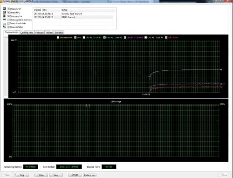Click the CPU chip icon beside Stress CPU
Image resolution: width=233 pixels, height=178 pixels.
coord(4,8)
